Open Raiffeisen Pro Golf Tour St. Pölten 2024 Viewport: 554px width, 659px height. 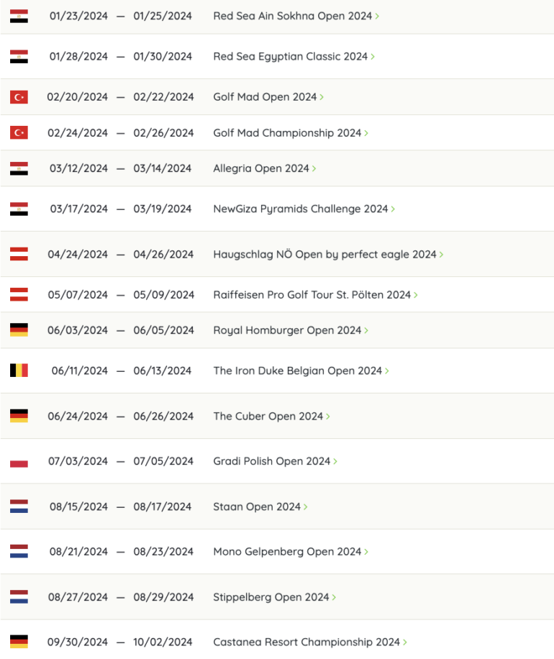click(312, 294)
